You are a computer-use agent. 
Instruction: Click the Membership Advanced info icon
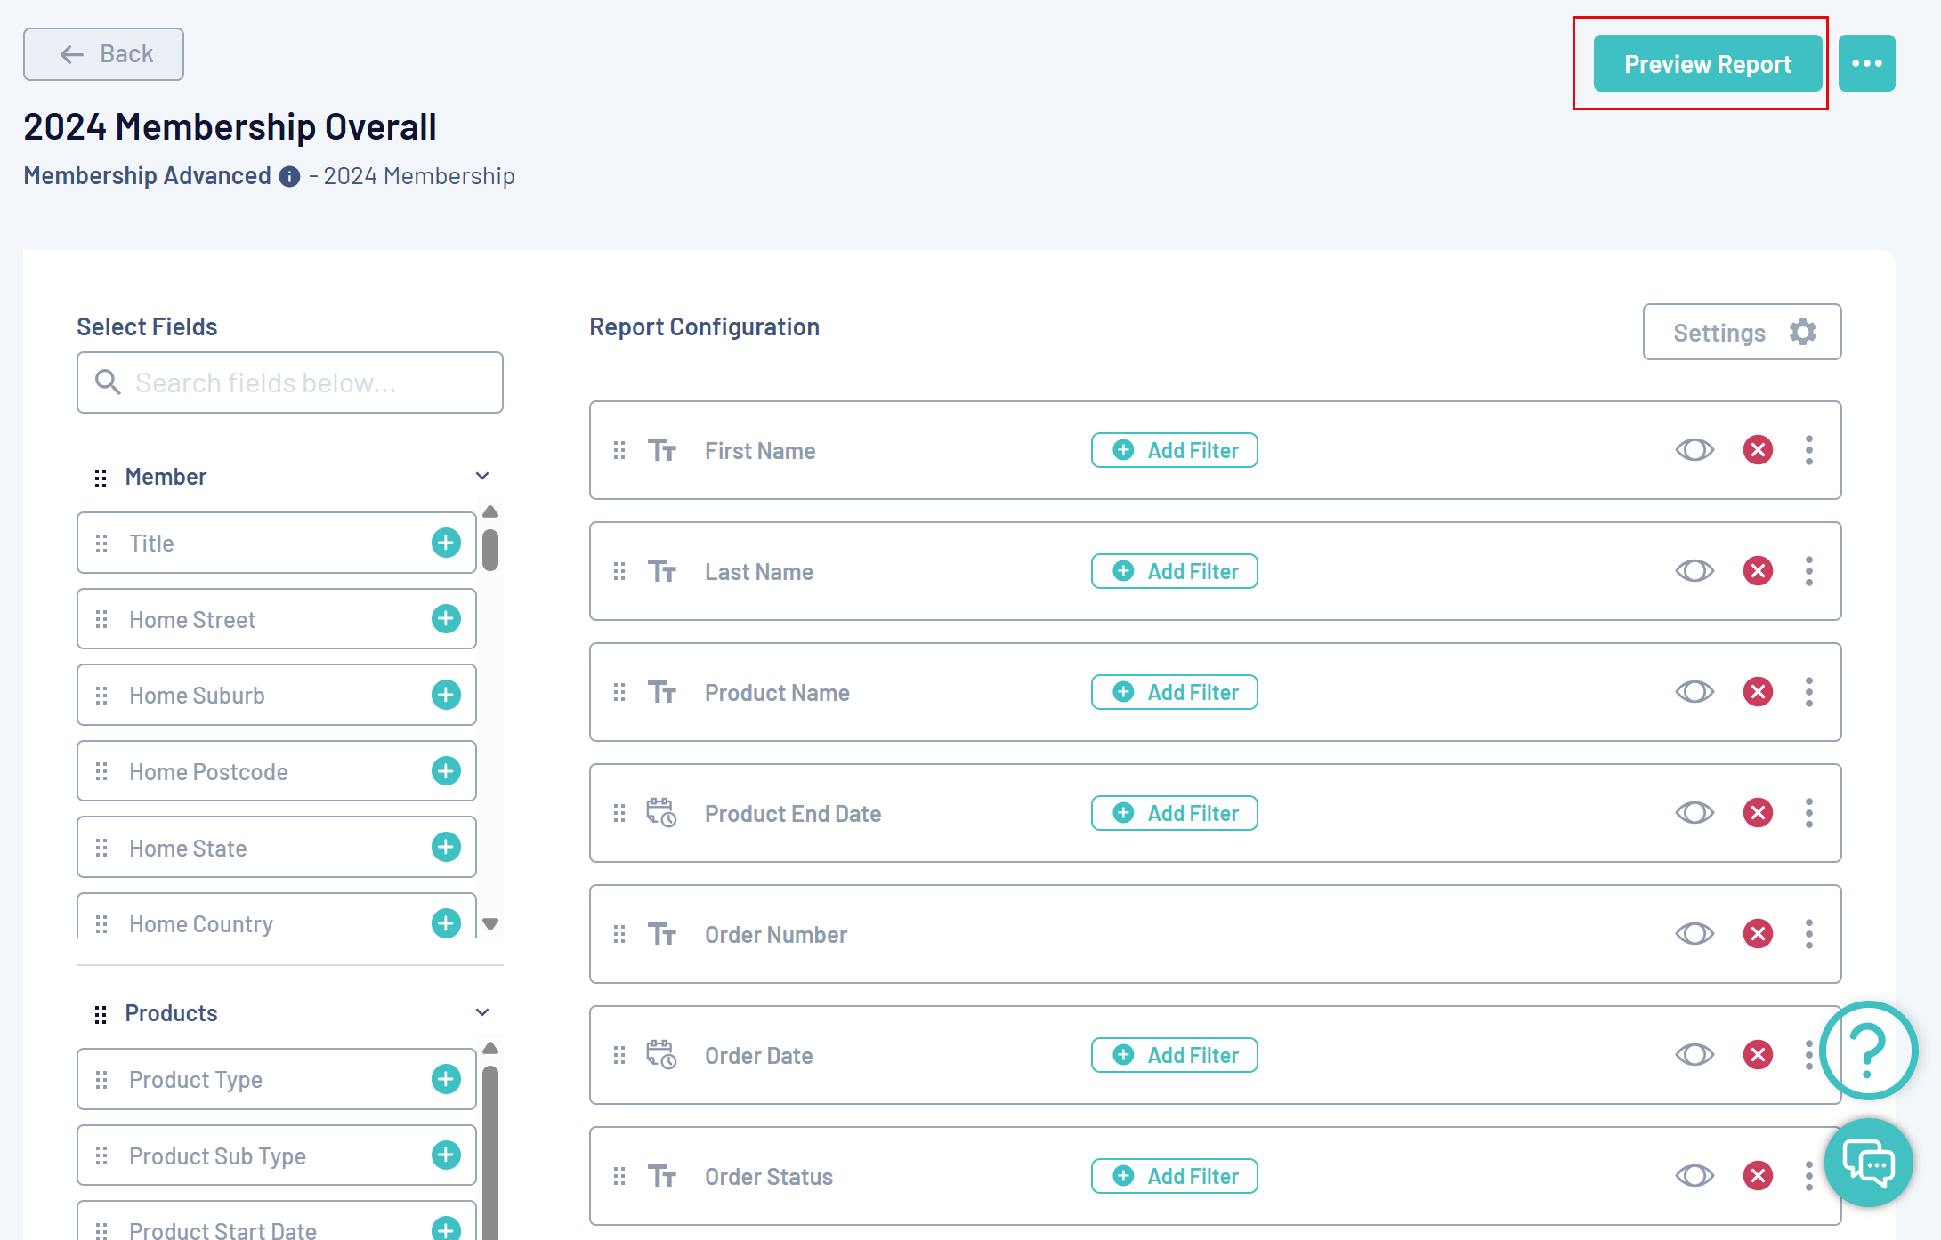tap(289, 176)
